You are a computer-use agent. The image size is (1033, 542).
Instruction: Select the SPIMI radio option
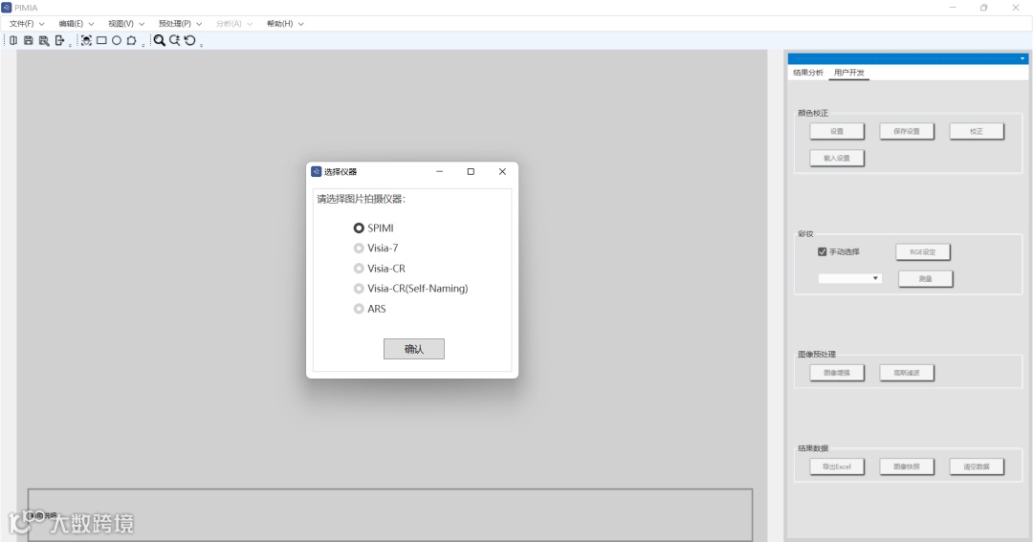click(x=359, y=228)
